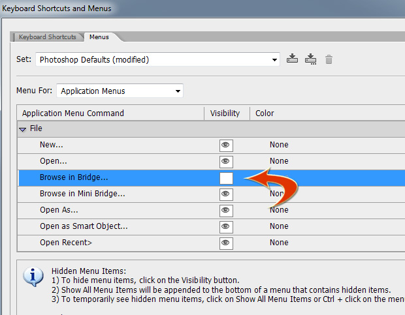The image size is (405, 315).
Task: Click the blue info bubble icon
Action: [33, 277]
